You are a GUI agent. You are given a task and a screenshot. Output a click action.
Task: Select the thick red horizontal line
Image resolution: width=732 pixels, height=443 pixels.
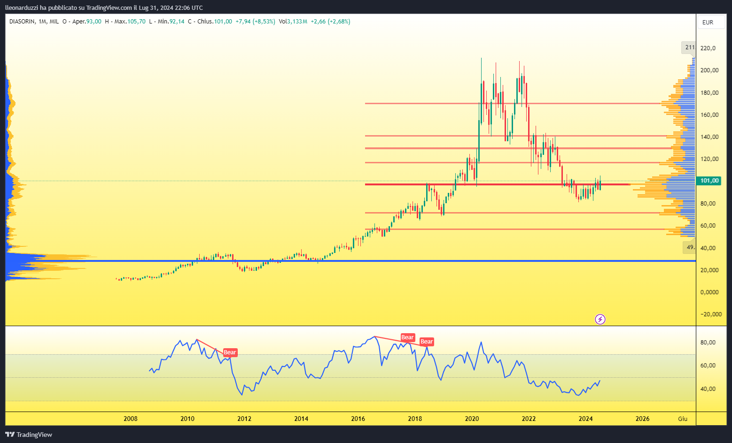point(498,184)
